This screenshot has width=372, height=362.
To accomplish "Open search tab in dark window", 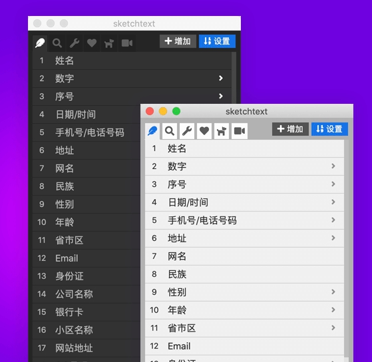I will click(57, 43).
